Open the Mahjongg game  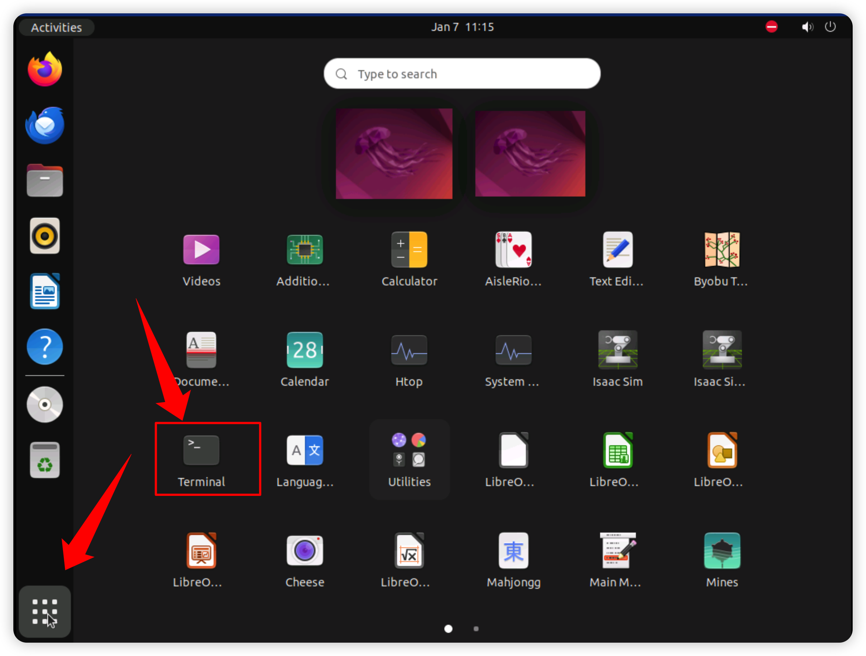513,551
